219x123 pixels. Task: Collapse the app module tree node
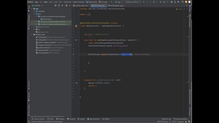tap(32, 9)
